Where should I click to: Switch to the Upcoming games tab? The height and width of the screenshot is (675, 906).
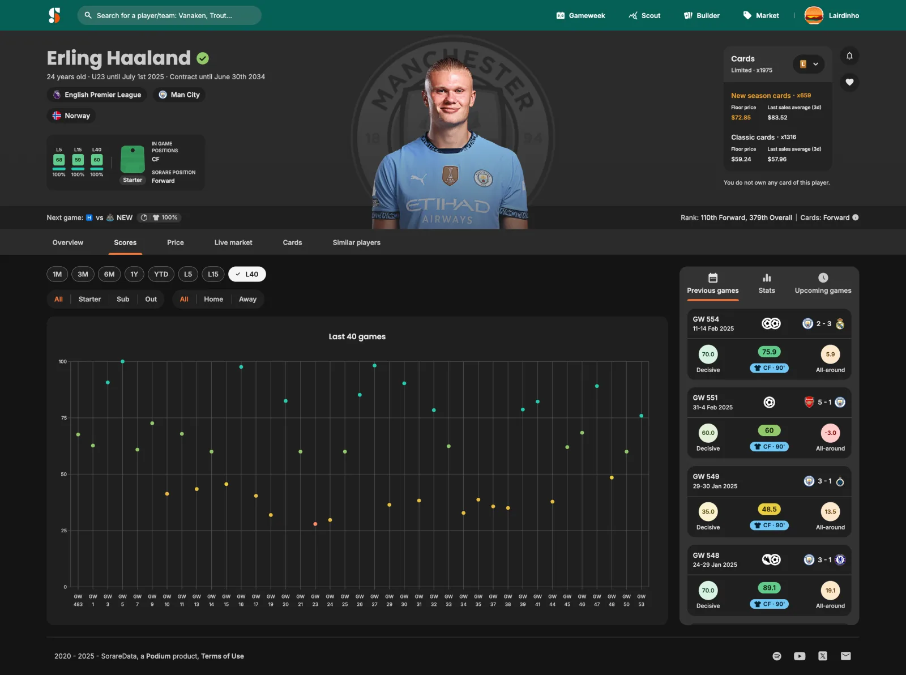coord(823,284)
